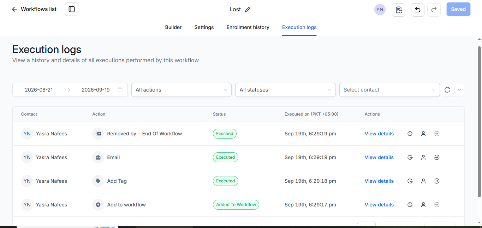Screen dimensions: 482x228
Task: Click the start date 2026-08-21 field
Action: click(39, 90)
